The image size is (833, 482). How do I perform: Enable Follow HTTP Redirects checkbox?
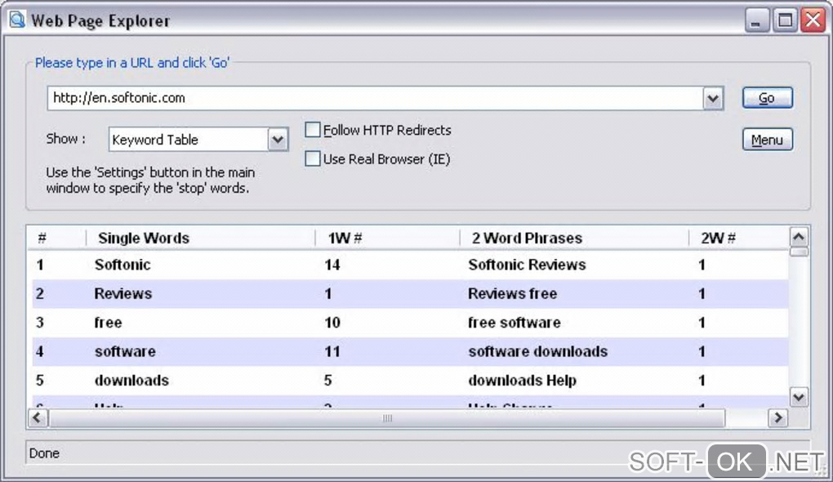click(x=313, y=130)
